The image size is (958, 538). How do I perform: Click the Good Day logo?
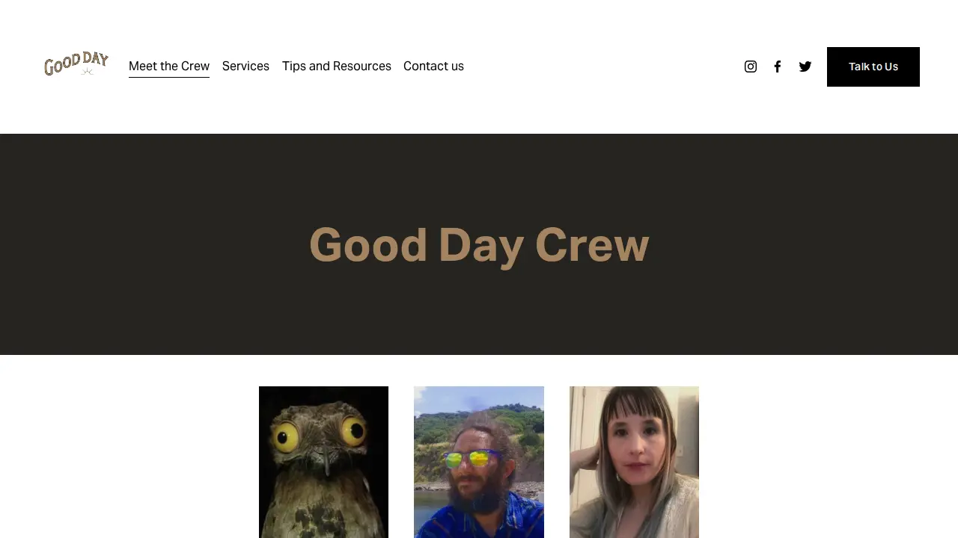click(x=76, y=64)
